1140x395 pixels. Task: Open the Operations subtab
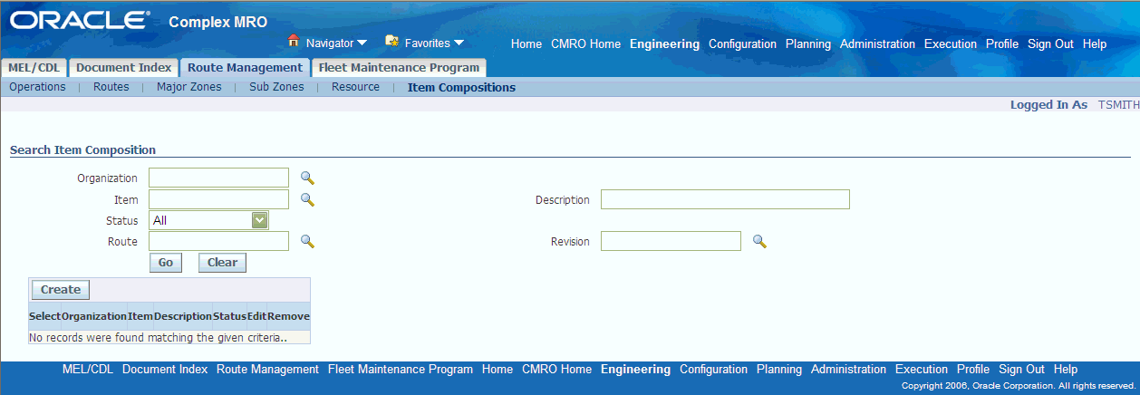point(37,87)
